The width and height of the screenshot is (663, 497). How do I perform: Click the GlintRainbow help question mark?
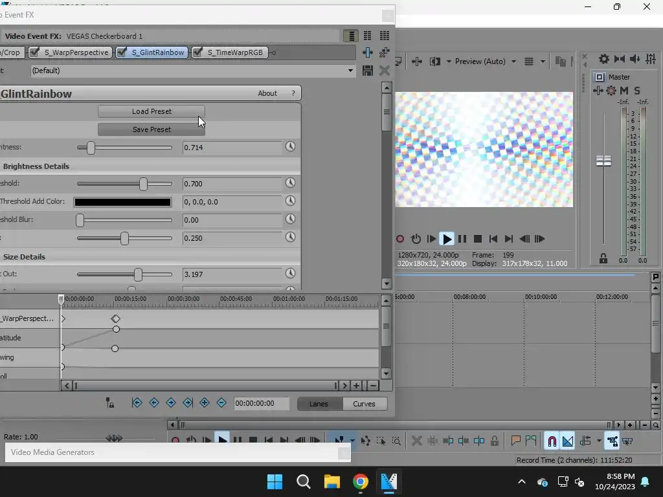pos(293,93)
